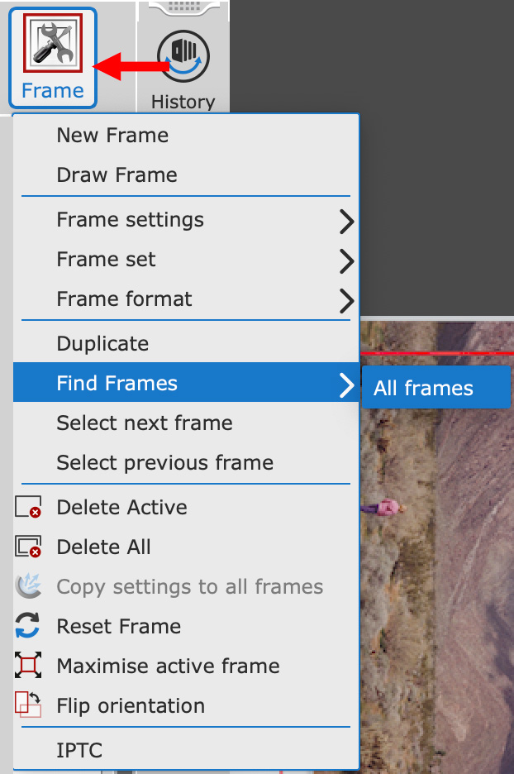Expand the Frame set submenu chevron
514x774 pixels.
tap(347, 261)
